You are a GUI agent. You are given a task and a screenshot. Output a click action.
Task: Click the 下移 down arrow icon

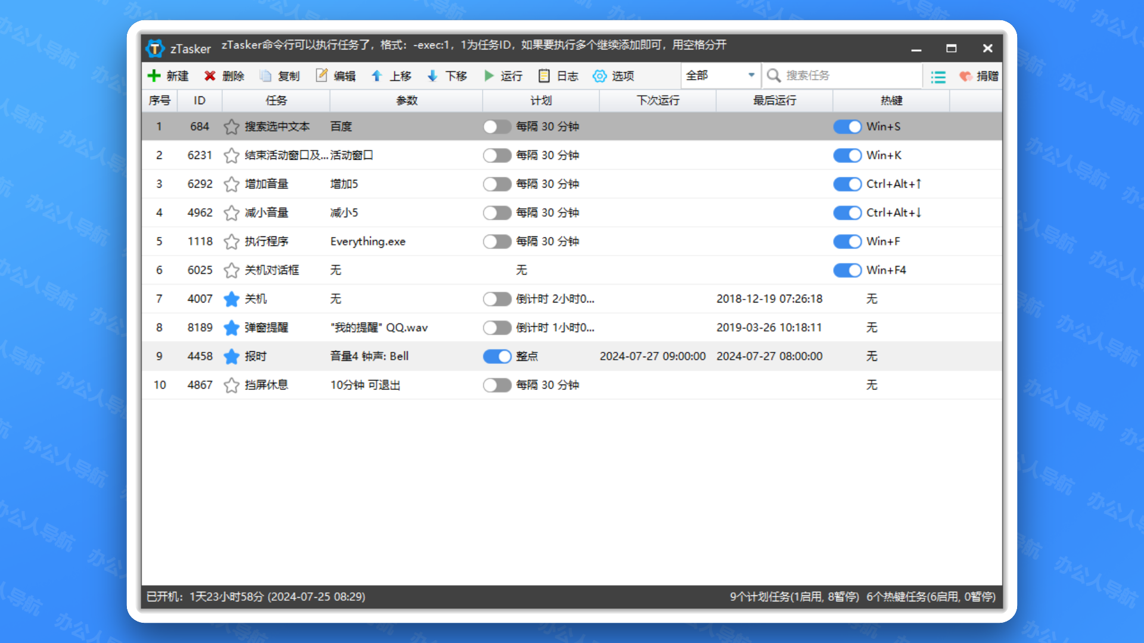tap(433, 76)
